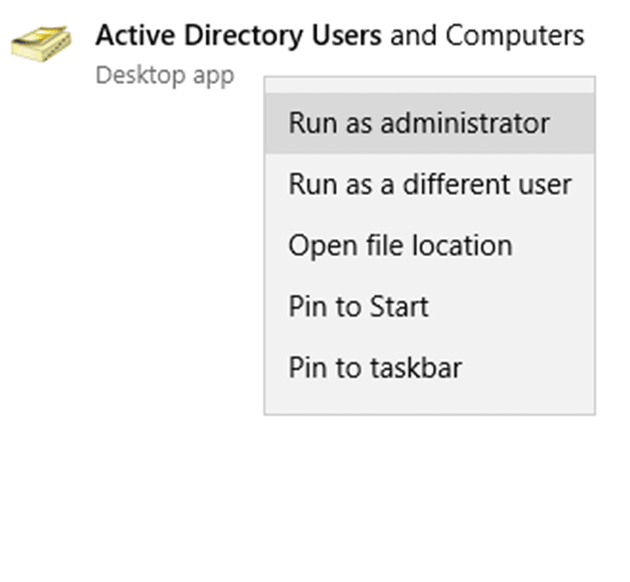Pin the app to taskbar
Screen dimensions: 630x582
(x=375, y=368)
